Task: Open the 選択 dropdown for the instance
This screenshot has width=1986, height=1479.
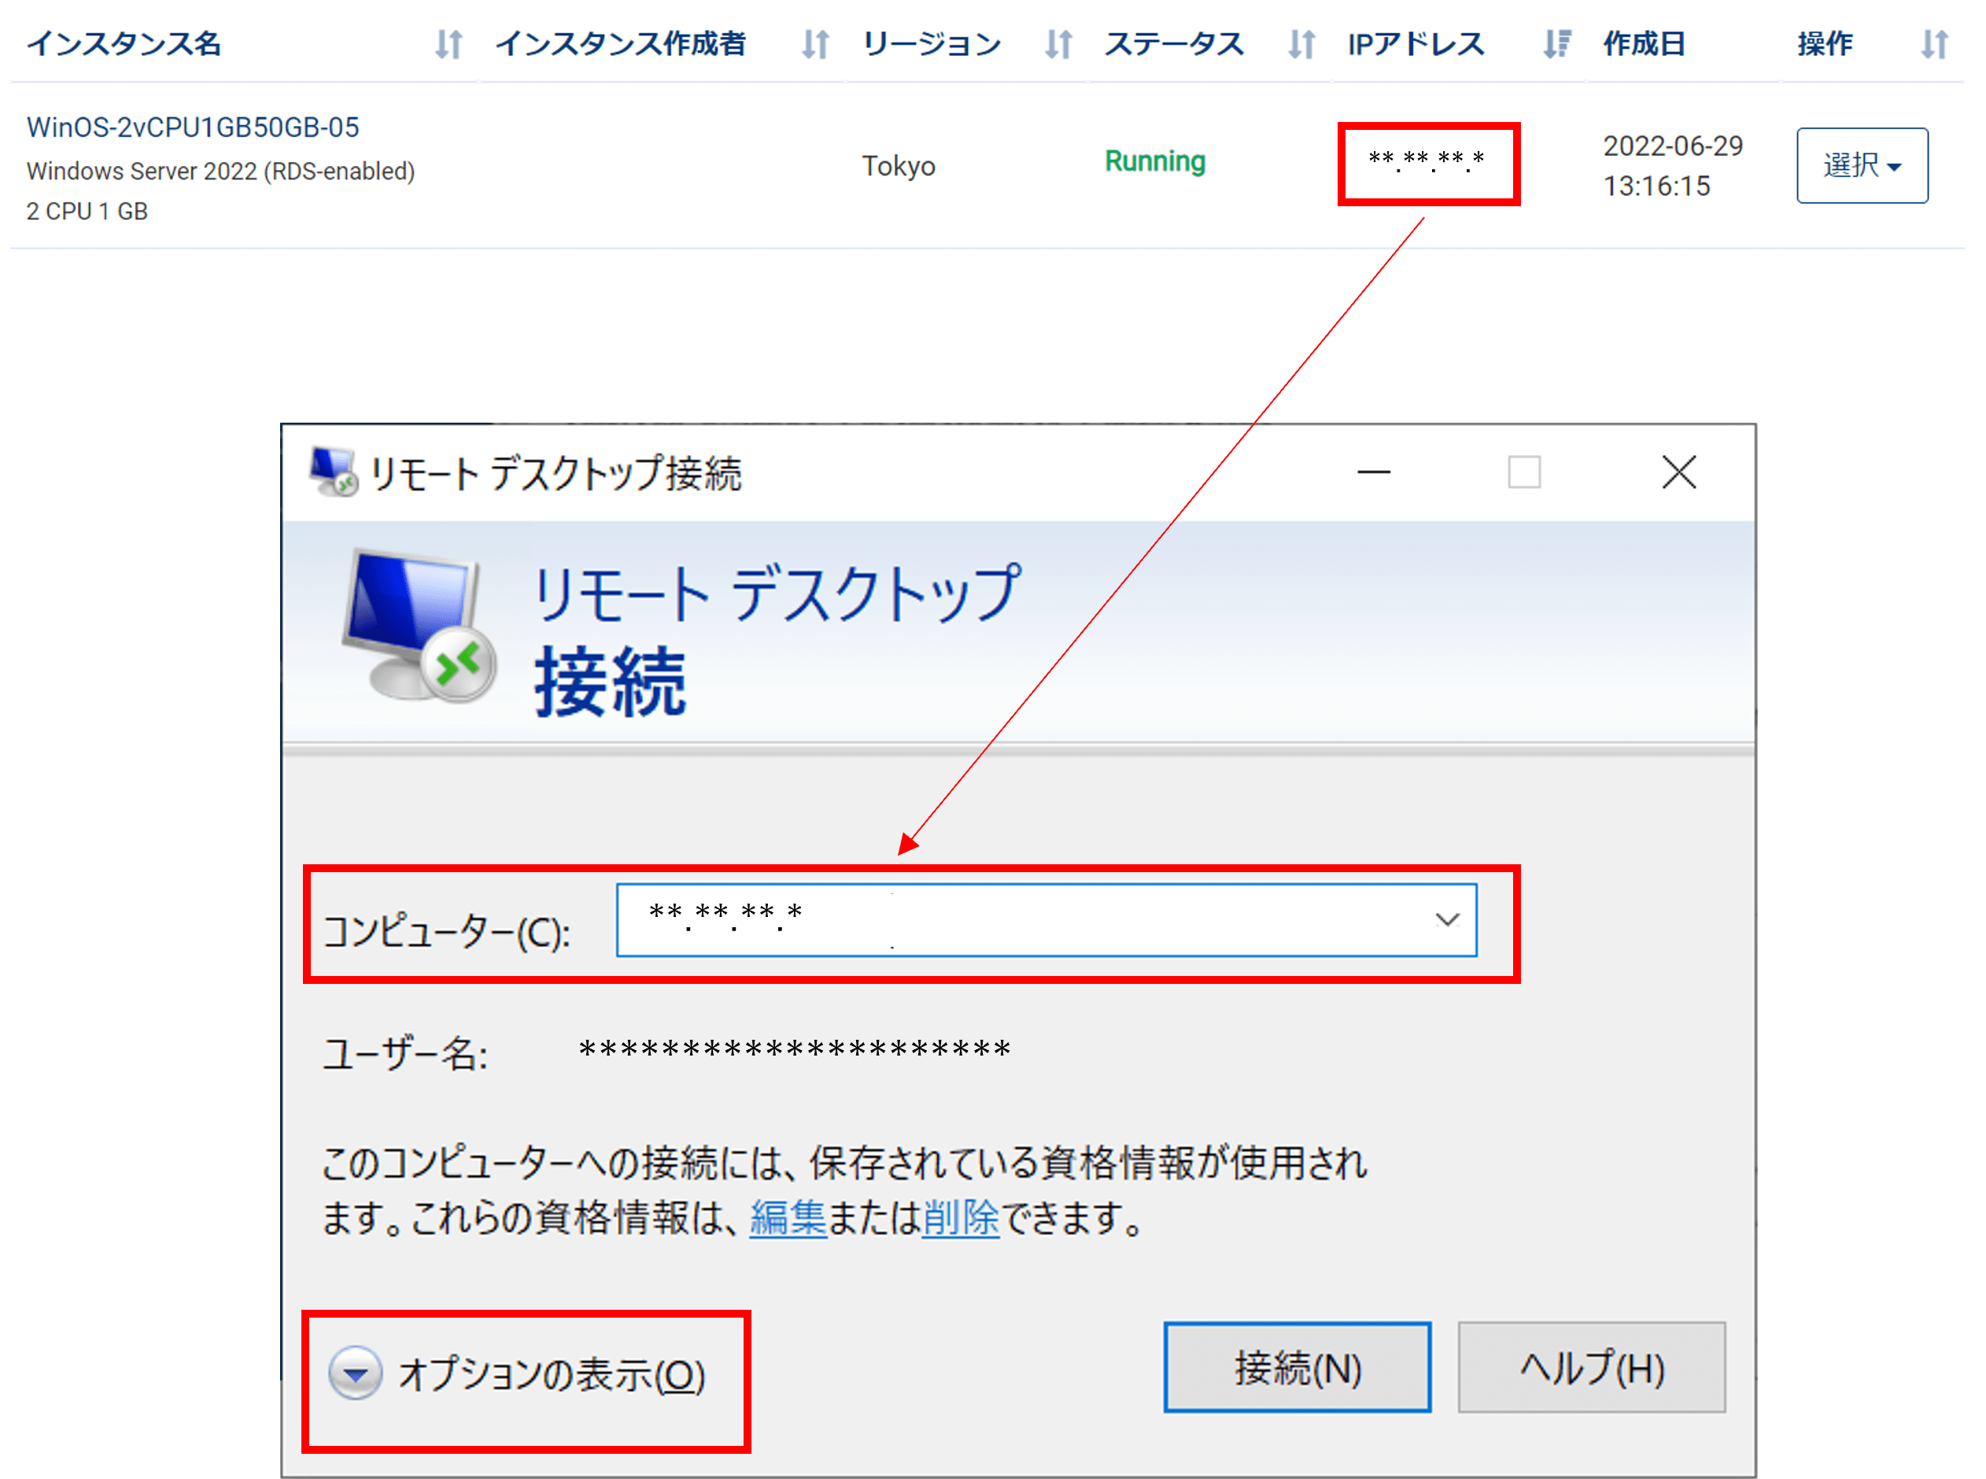Action: coord(1862,165)
